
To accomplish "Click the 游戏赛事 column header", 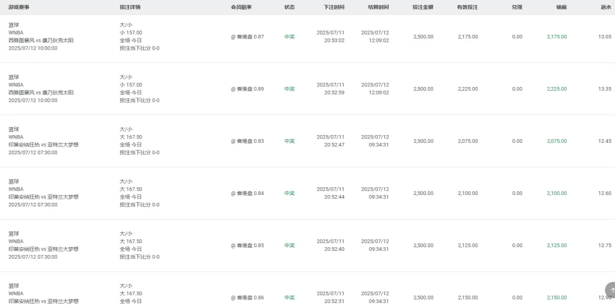I will 19,7.
